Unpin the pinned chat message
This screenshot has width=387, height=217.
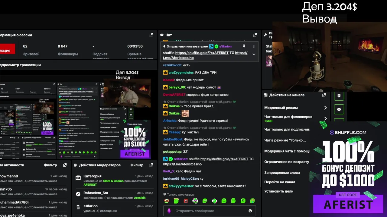(244, 46)
